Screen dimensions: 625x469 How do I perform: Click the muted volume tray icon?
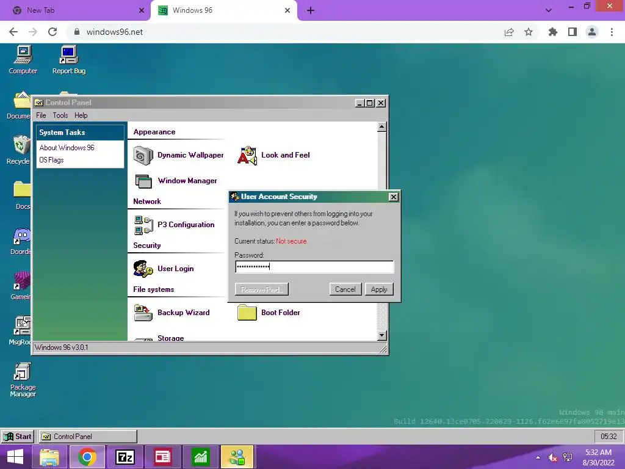click(552, 457)
